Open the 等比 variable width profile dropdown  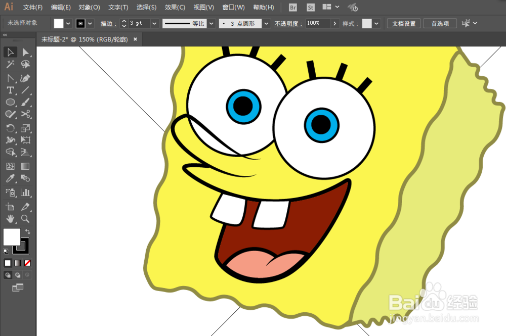212,24
